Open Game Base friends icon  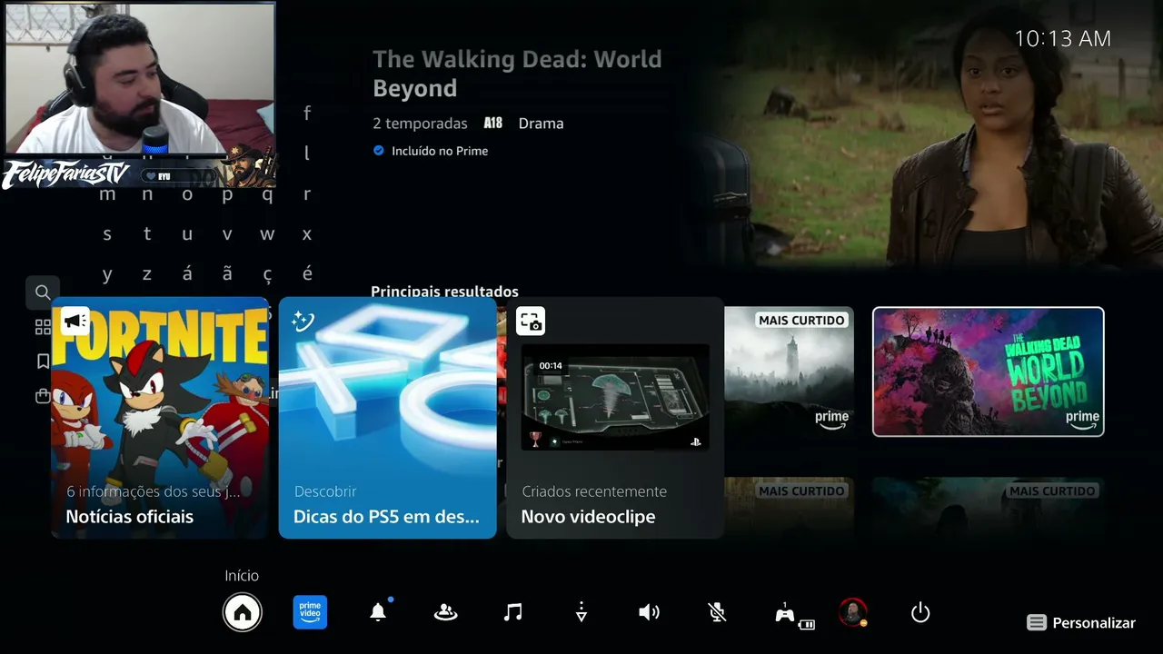[x=445, y=613]
